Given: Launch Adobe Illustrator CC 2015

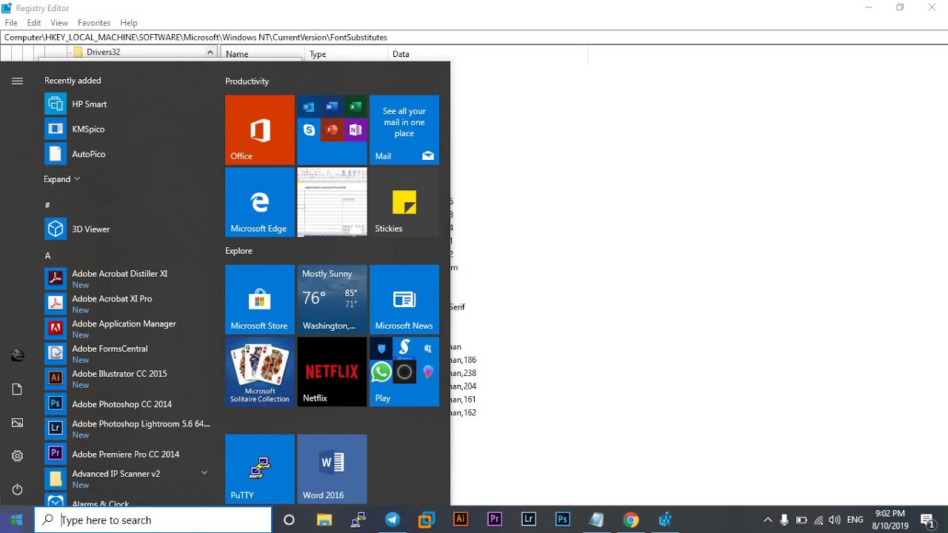Looking at the screenshot, I should click(x=127, y=379).
